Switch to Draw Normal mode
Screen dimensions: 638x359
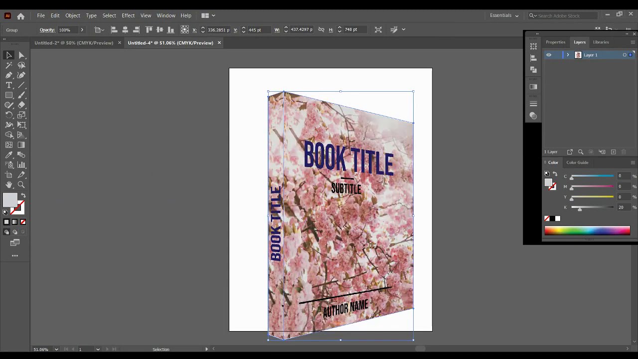[x=6, y=232]
